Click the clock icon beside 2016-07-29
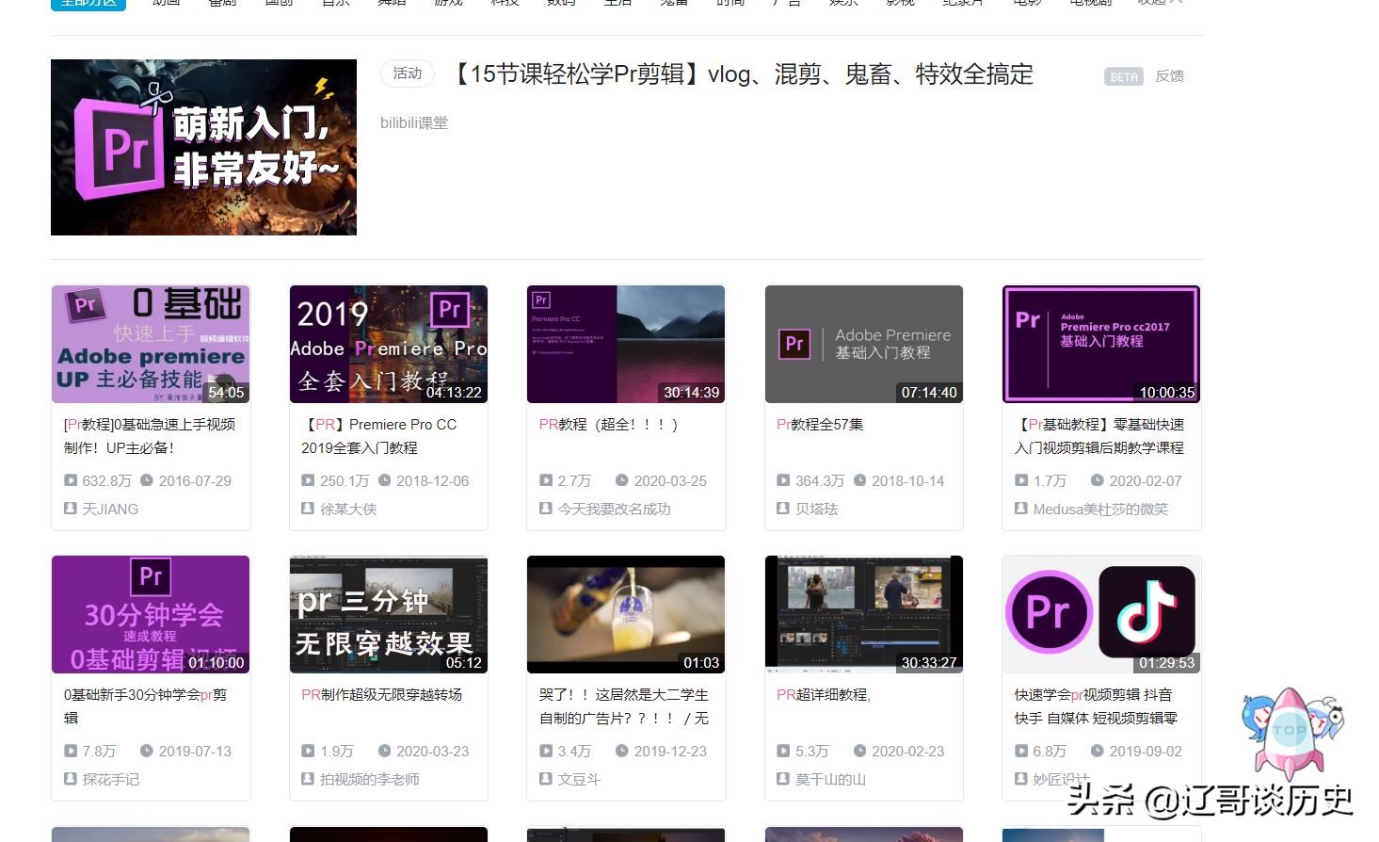This screenshot has height=842, width=1379. point(147,480)
